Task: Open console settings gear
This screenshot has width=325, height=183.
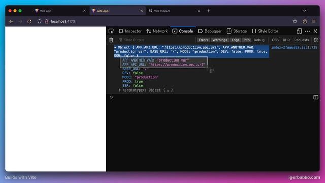Action: (316, 40)
